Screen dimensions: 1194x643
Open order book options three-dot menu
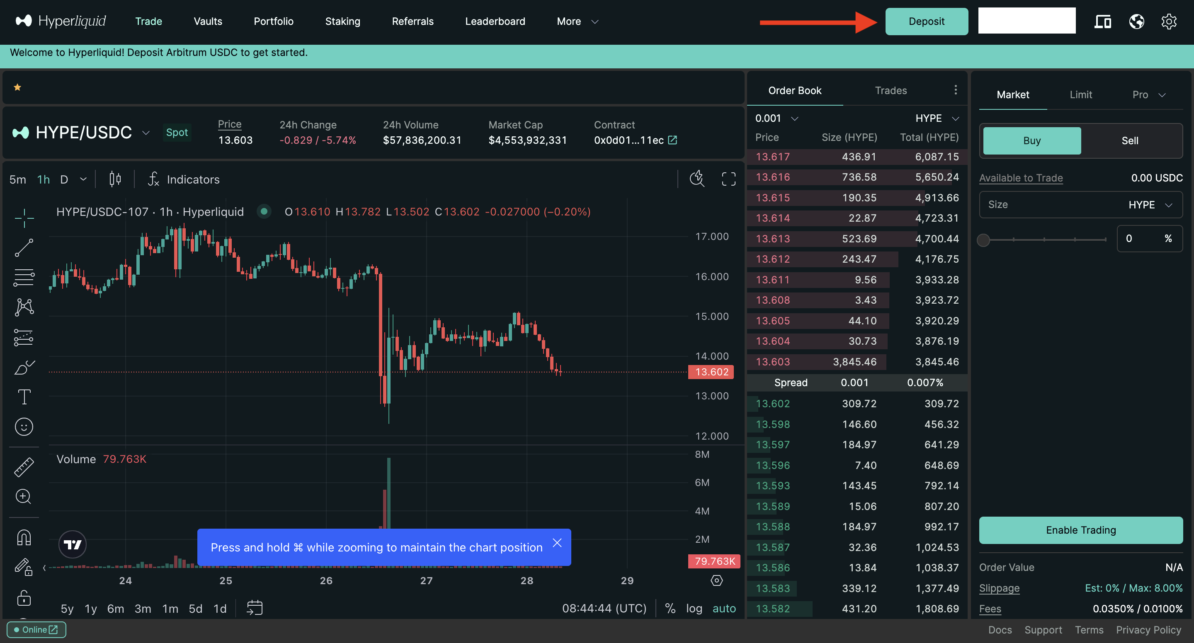pyautogui.click(x=955, y=90)
